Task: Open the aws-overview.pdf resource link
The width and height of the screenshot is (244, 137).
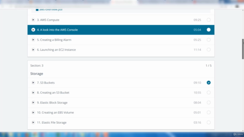Action: 51,10
